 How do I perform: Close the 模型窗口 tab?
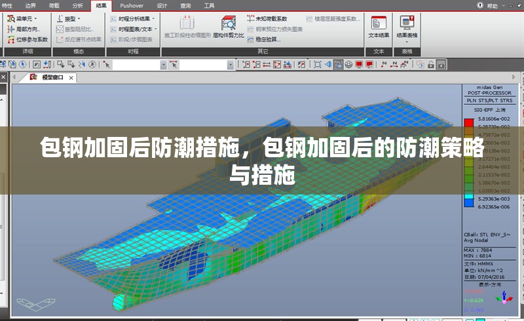[x=71, y=77]
